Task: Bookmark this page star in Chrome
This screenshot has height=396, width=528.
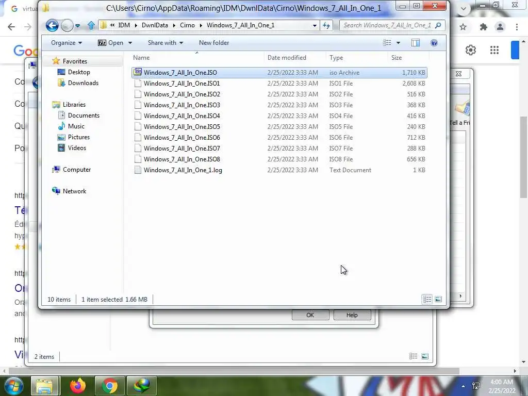Action: tap(463, 27)
